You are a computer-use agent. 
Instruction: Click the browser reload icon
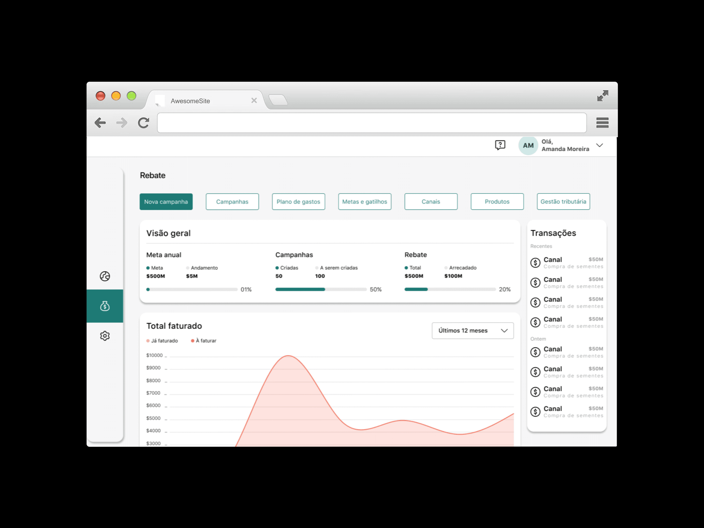[x=144, y=123]
